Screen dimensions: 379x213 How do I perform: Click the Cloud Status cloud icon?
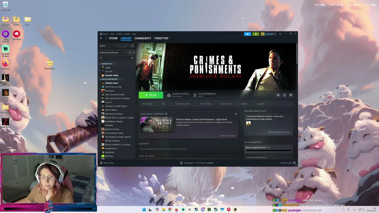(x=169, y=95)
